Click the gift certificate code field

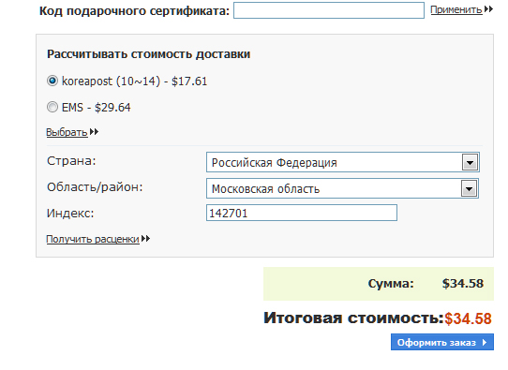(329, 10)
